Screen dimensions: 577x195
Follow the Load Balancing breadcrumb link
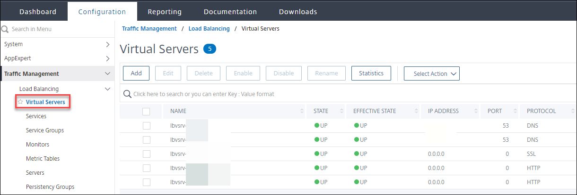[209, 29]
